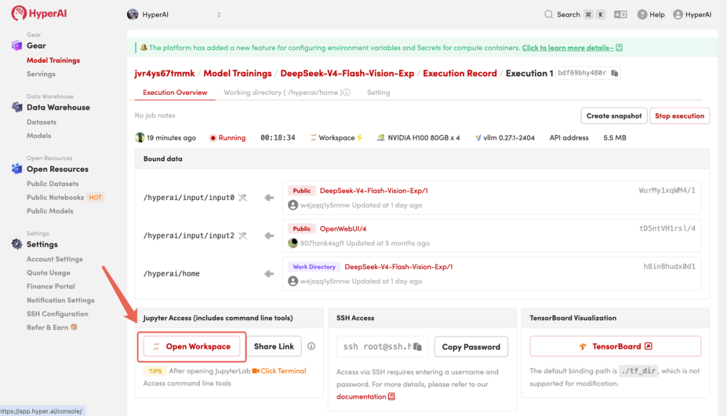Open the OpenWebUI/4 dataset link

(343, 229)
